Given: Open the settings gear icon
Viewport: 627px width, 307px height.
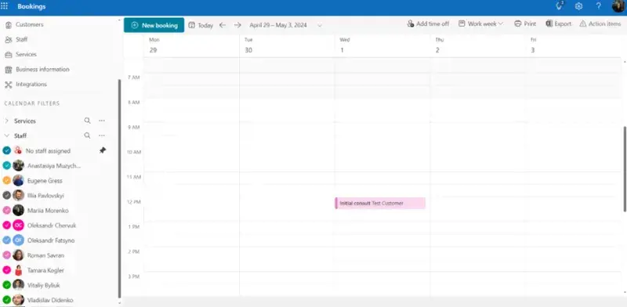Looking at the screenshot, I should point(578,6).
